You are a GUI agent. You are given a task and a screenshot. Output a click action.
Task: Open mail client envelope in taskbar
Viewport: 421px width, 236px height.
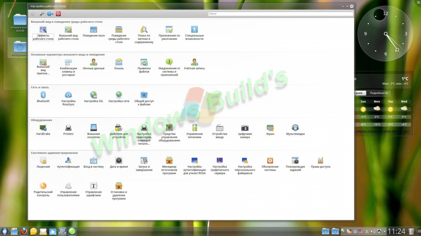point(43,231)
